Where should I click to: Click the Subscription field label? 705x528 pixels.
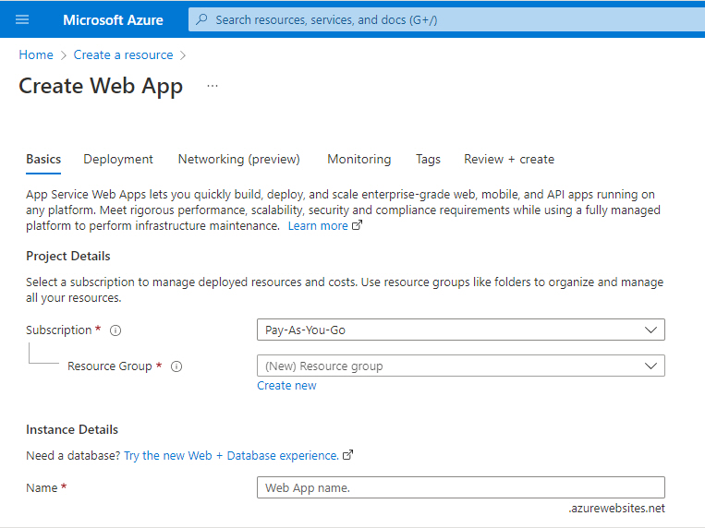pyautogui.click(x=58, y=330)
